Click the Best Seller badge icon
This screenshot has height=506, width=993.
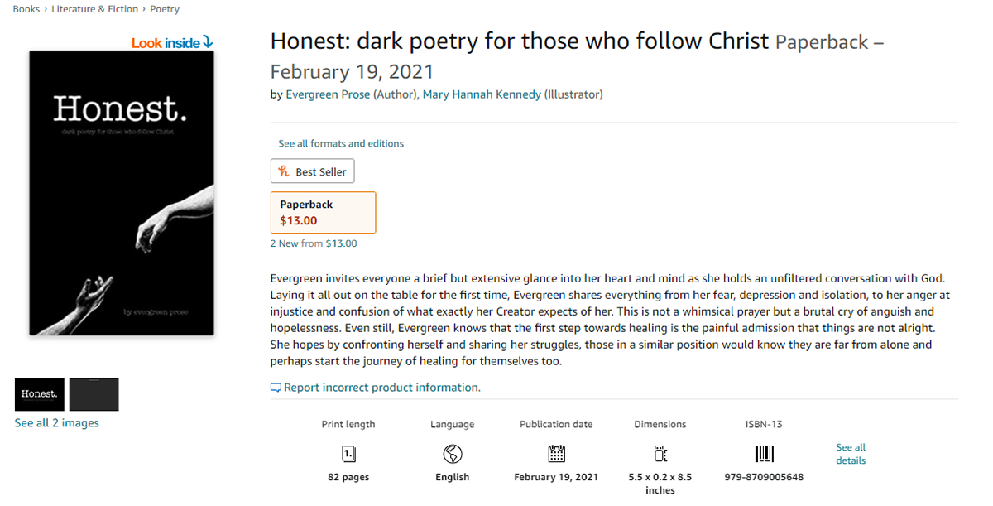pyautogui.click(x=284, y=171)
